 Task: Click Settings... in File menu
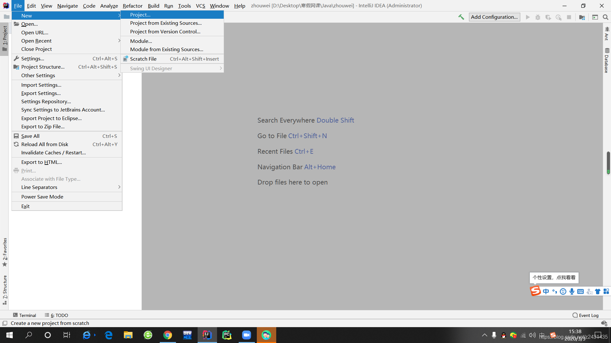click(67, 58)
